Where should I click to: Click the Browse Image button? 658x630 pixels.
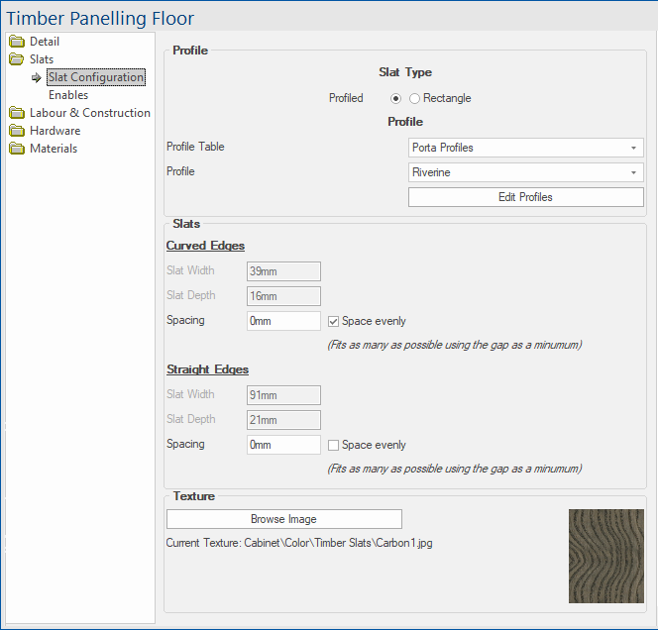pyautogui.click(x=284, y=519)
